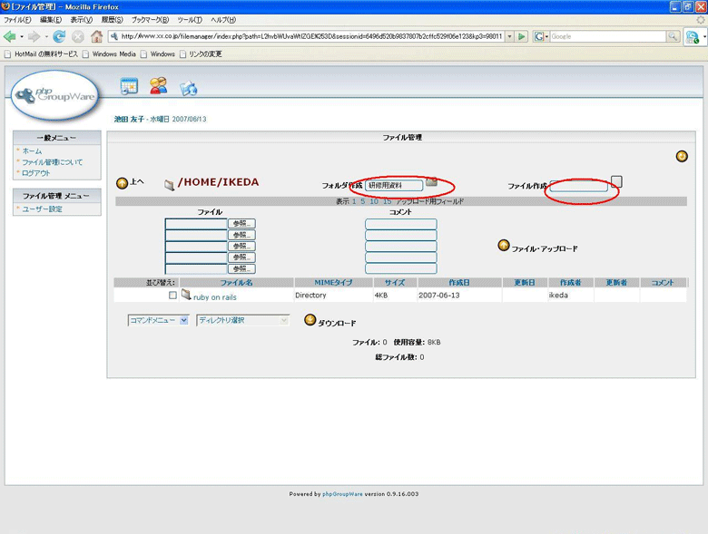Viewport: 708px width, 534px height.
Task: Open the URL bar history dropdown arrow
Action: 509,36
